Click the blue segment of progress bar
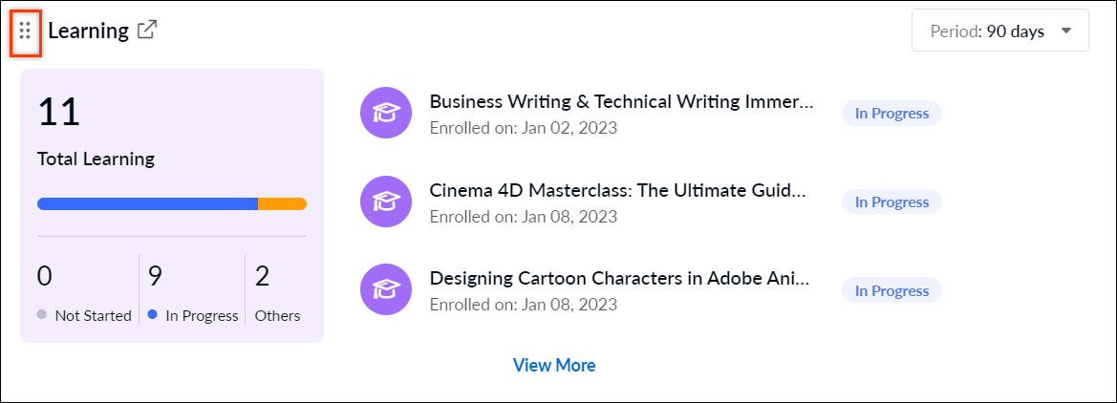 click(147, 204)
